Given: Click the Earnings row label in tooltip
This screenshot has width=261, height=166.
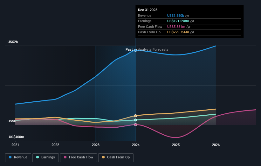Looking at the screenshot, I should point(145,21).
